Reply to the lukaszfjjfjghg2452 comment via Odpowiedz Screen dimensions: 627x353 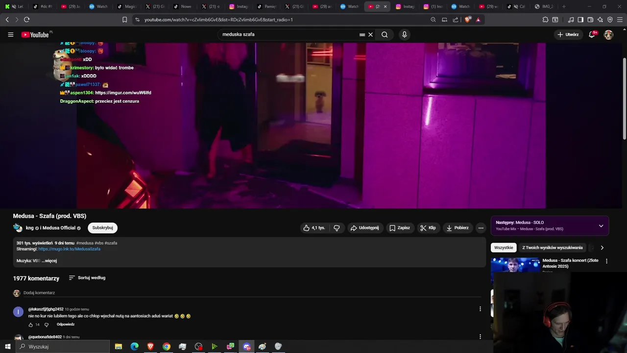(x=66, y=325)
